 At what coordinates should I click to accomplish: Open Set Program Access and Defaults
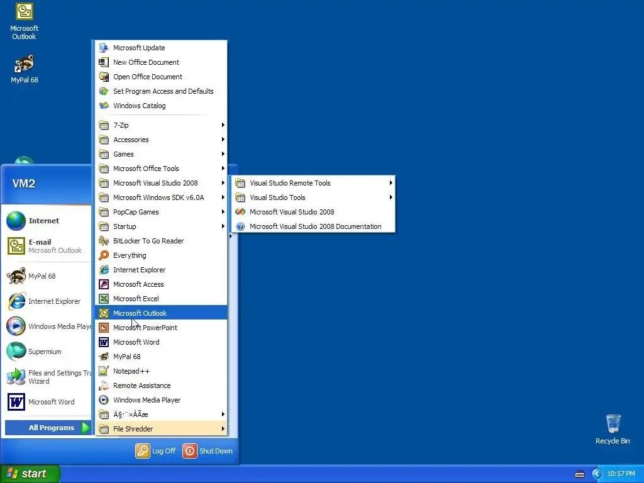[x=161, y=91]
